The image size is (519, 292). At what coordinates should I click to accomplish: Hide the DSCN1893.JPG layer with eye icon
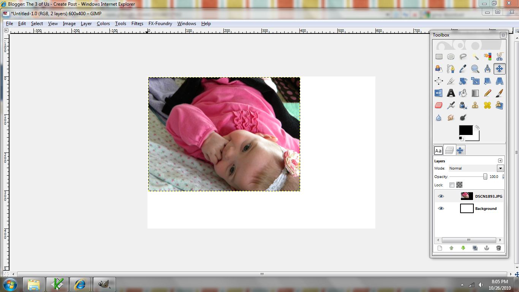(441, 196)
